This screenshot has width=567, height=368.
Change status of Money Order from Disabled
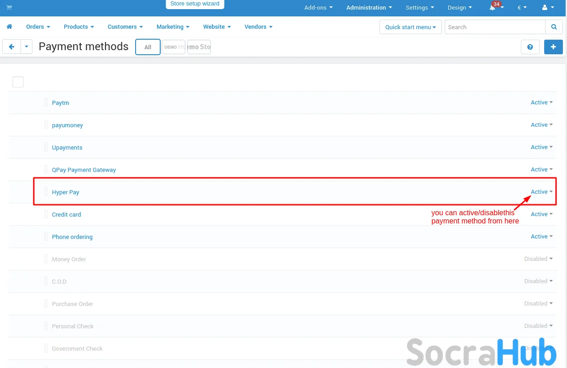[538, 259]
